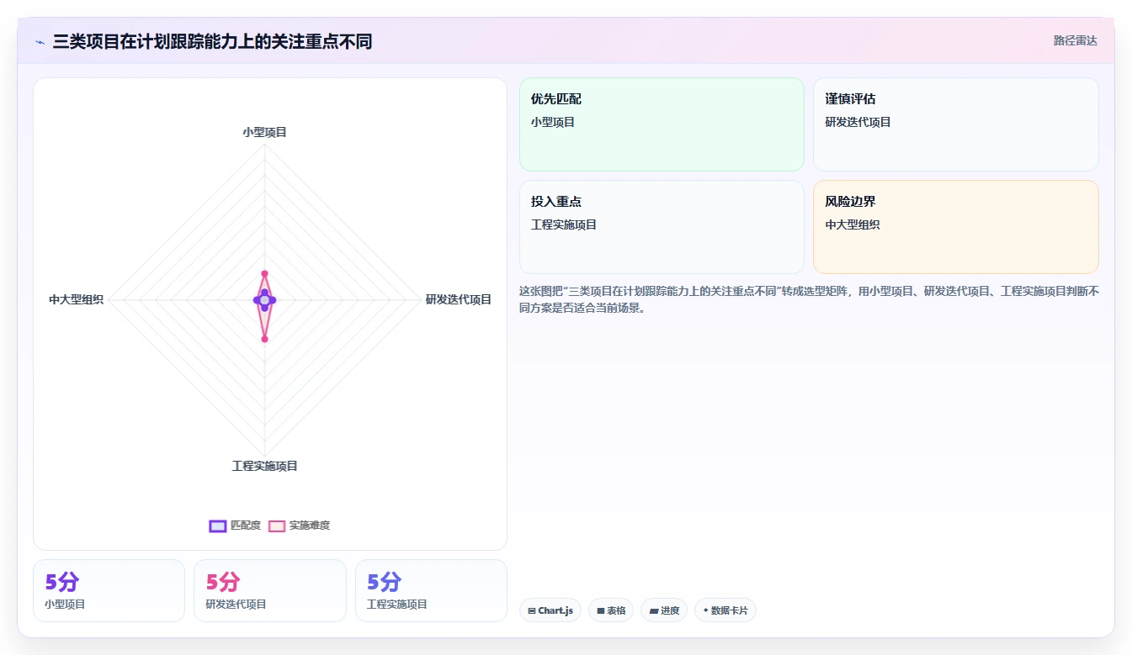
Task: Click the description paragraph starting 这张图把
Action: (809, 299)
